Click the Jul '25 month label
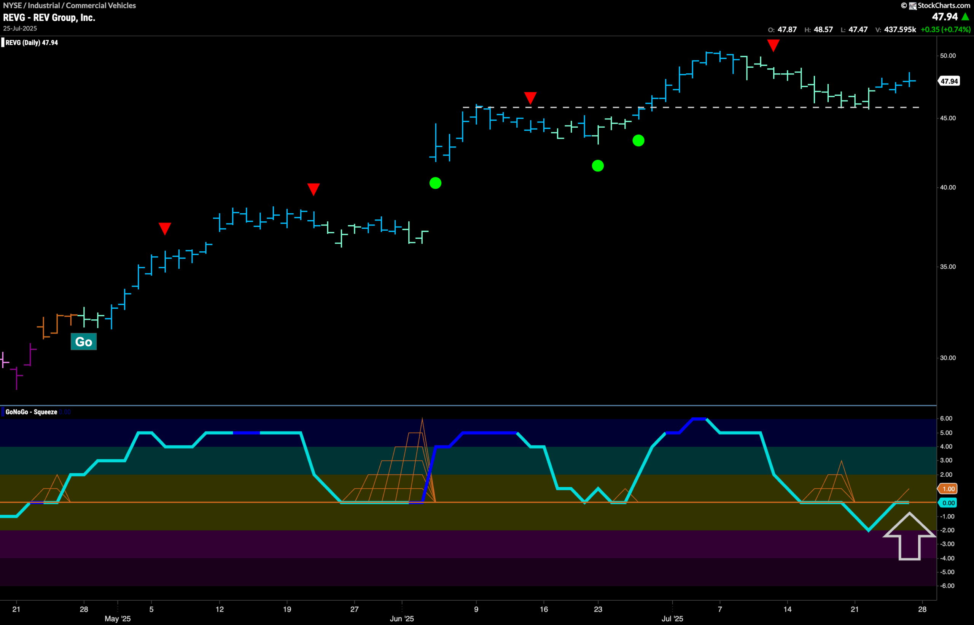974x625 pixels. pyautogui.click(x=672, y=619)
